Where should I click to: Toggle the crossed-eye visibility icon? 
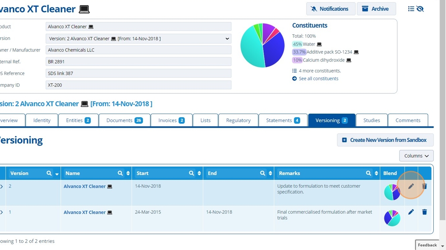coord(420,9)
